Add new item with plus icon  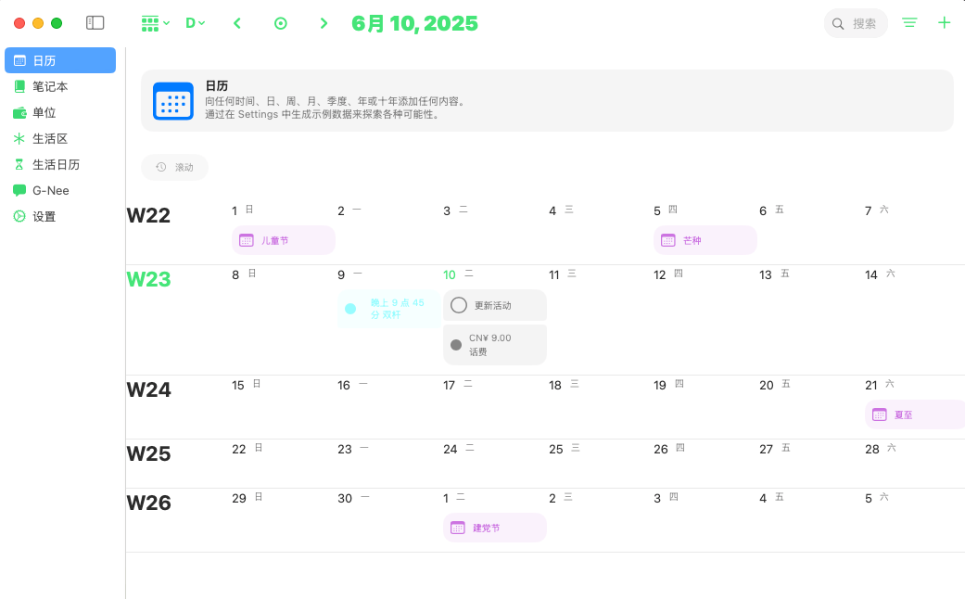click(x=944, y=23)
